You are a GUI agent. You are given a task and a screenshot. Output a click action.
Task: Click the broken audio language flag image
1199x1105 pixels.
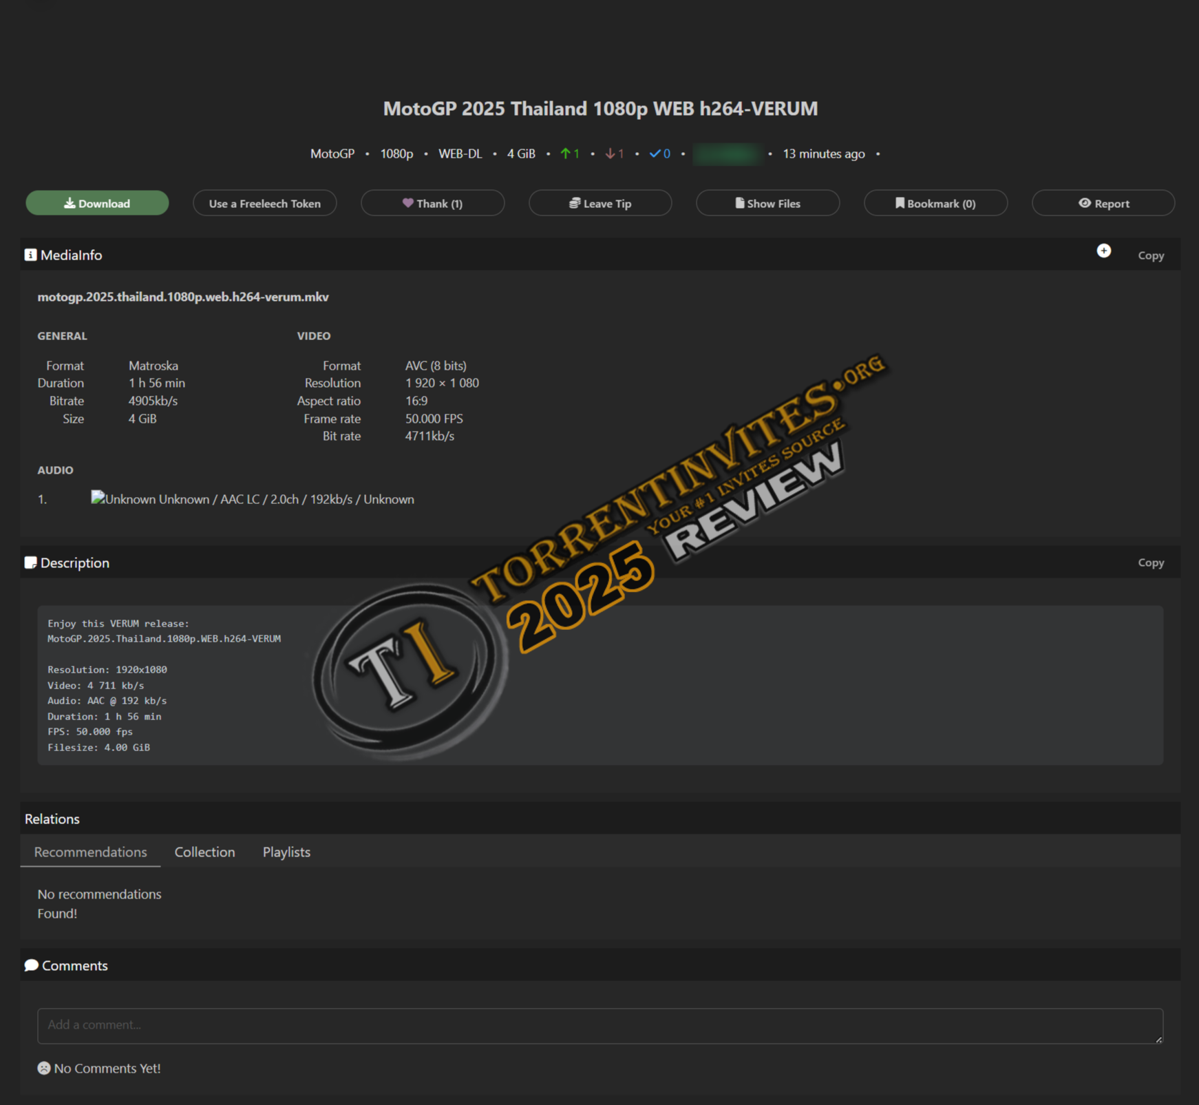[x=98, y=498]
